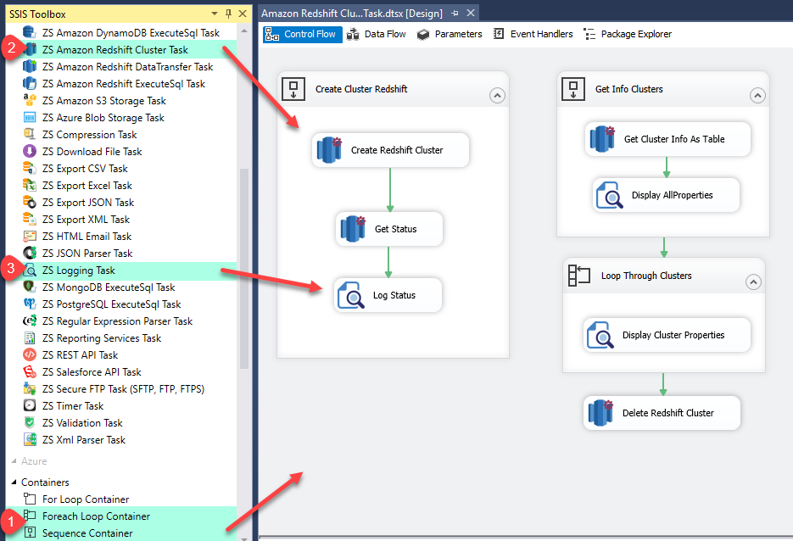Click the toolbox vertical scrollbar thumb
The width and height of the screenshot is (793, 541).
coord(243,268)
